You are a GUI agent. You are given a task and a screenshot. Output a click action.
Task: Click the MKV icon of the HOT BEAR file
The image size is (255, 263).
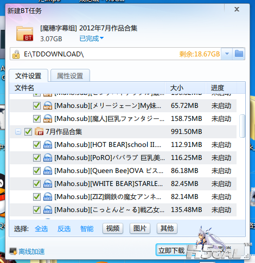48,145
